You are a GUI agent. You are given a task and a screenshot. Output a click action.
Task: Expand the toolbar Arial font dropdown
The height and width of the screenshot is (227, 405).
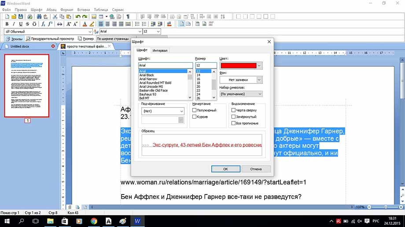pos(140,32)
